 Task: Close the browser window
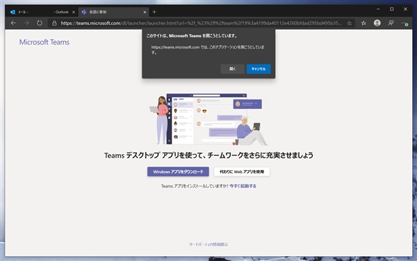pos(405,9)
